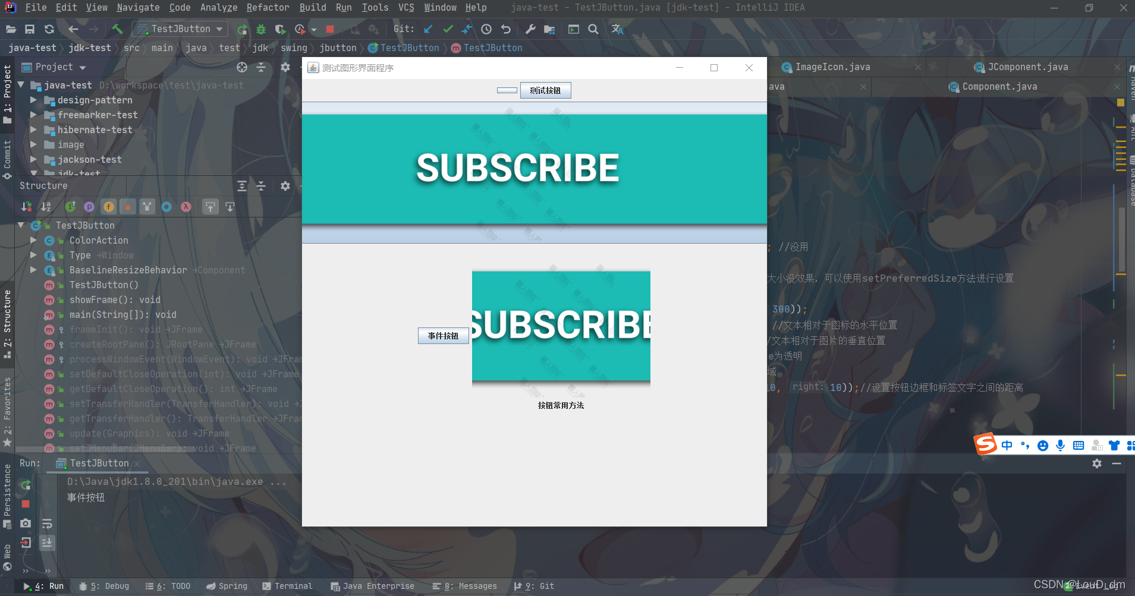Click the Search Everywhere magnifier icon
The width and height of the screenshot is (1135, 596).
[593, 29]
